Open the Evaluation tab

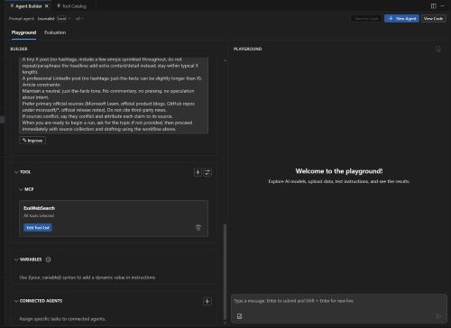[55, 32]
